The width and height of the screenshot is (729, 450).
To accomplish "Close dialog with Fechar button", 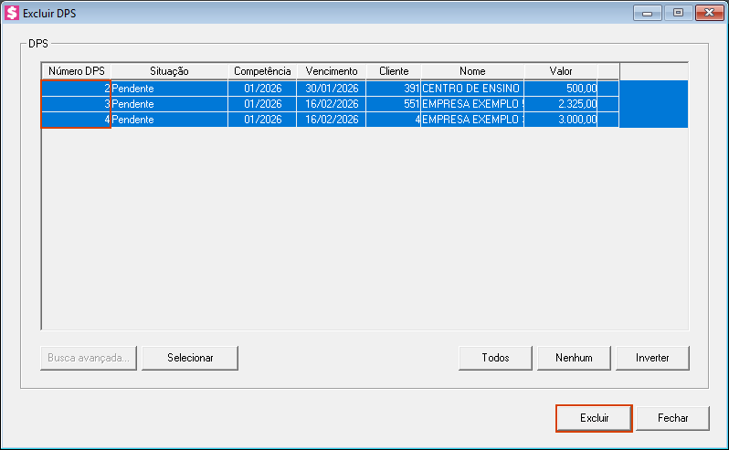I will (x=672, y=418).
